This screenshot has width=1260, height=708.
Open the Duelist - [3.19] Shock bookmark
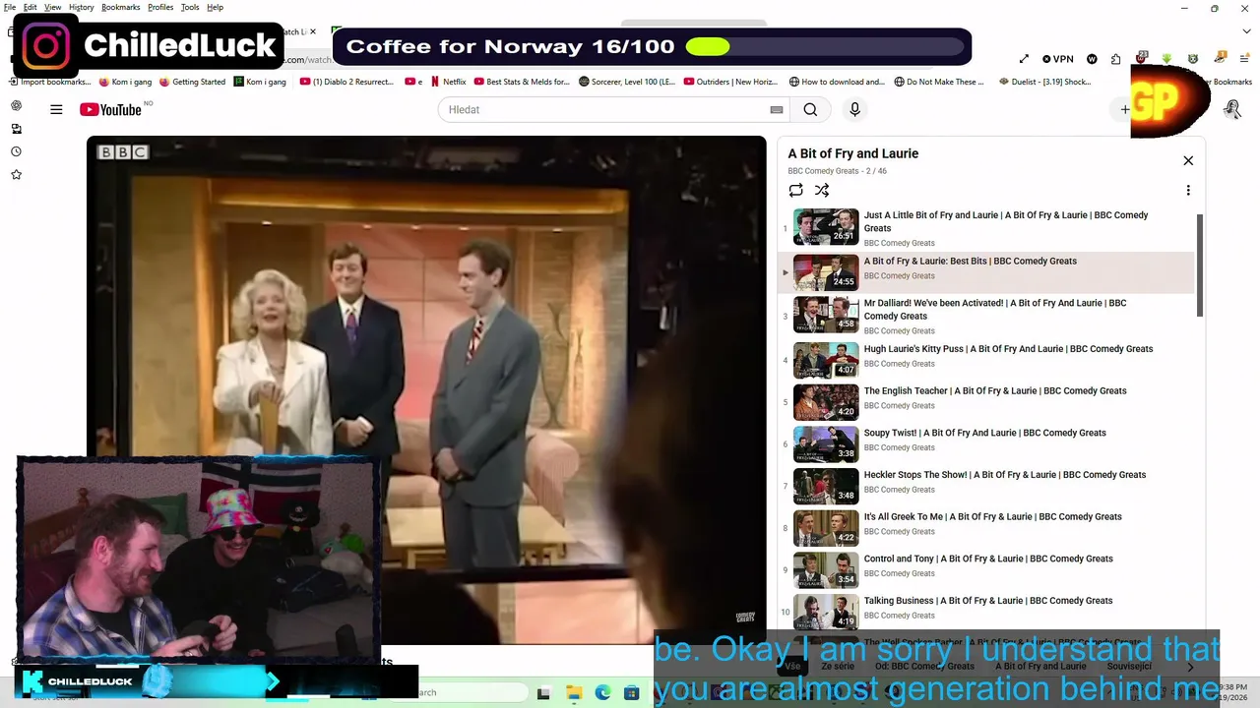1044,82
